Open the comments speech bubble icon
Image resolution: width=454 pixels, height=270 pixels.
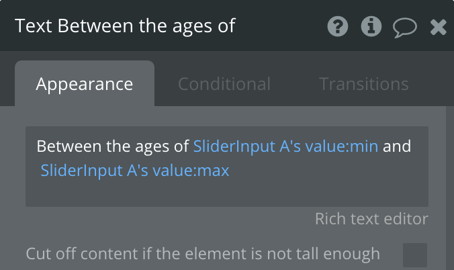pos(404,27)
